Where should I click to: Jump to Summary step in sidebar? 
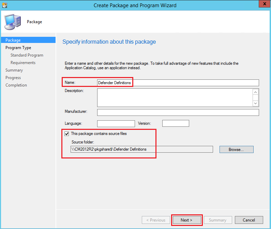pos(14,70)
